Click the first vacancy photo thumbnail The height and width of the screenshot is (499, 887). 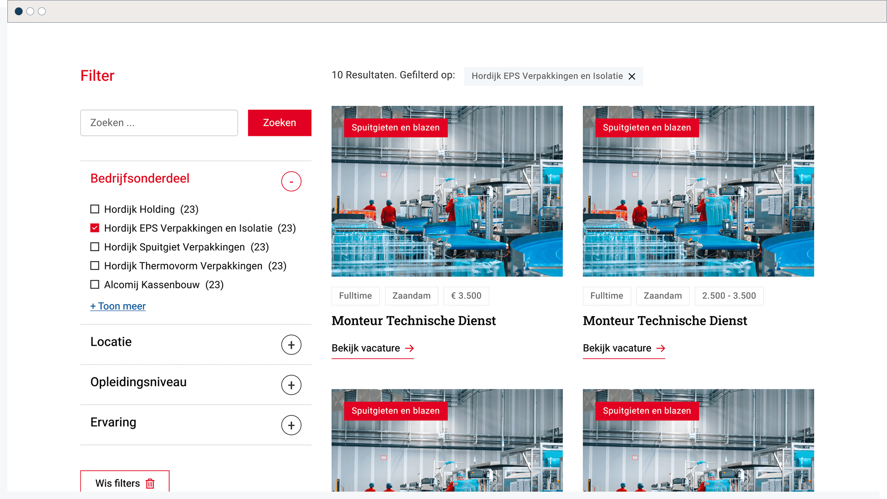447,191
